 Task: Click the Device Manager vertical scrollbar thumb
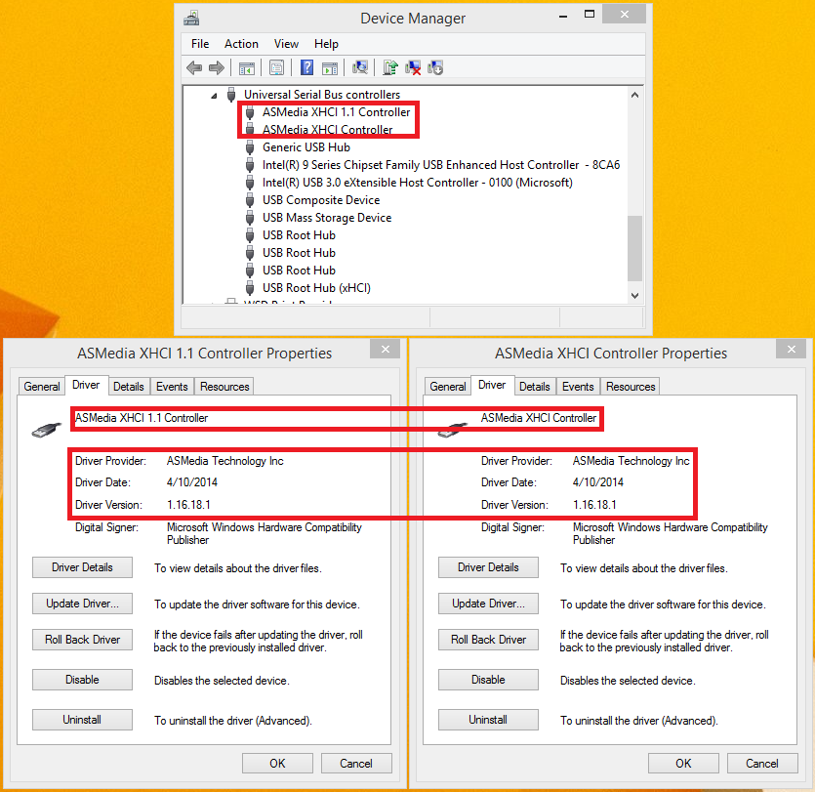[x=634, y=248]
